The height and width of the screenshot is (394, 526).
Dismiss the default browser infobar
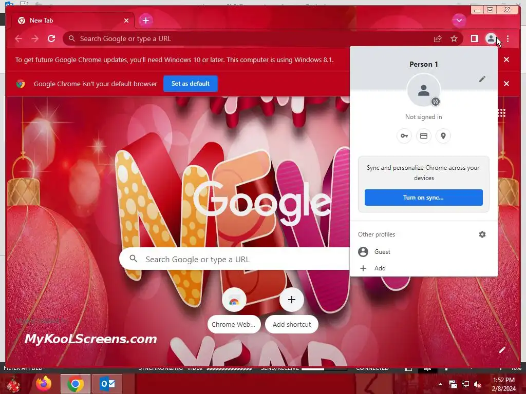click(506, 84)
